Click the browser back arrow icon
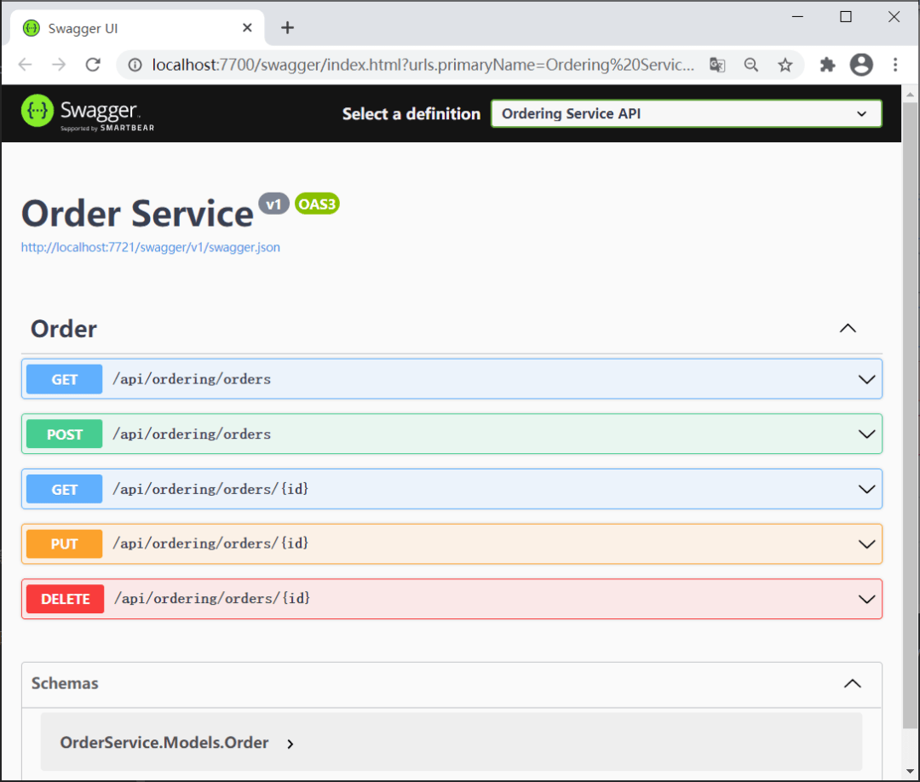Viewport: 920px width, 782px height. (x=26, y=65)
